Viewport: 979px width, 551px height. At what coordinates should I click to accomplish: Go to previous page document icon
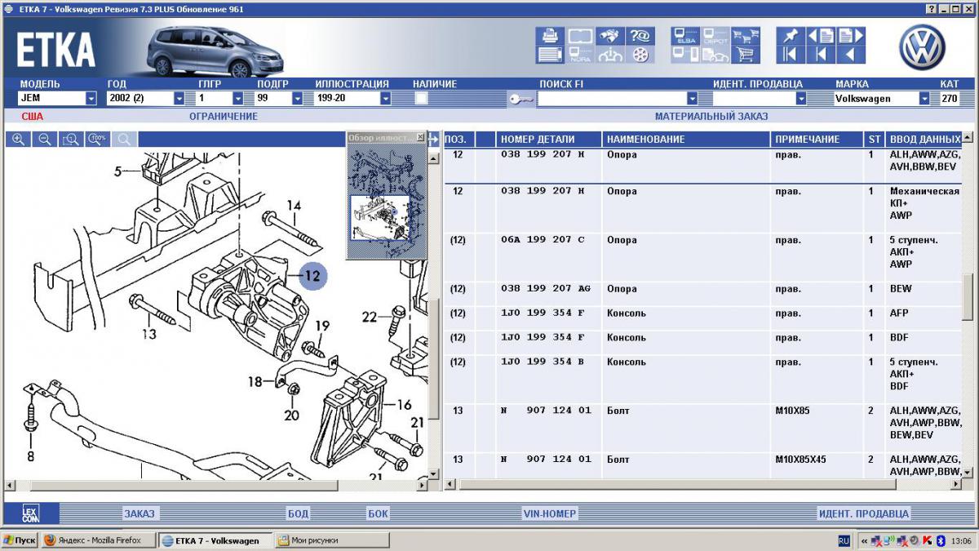tap(820, 36)
